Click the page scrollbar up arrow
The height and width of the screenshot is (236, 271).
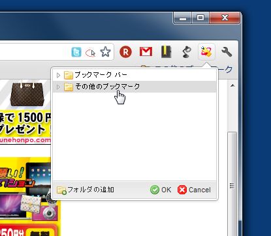pyautogui.click(x=232, y=86)
